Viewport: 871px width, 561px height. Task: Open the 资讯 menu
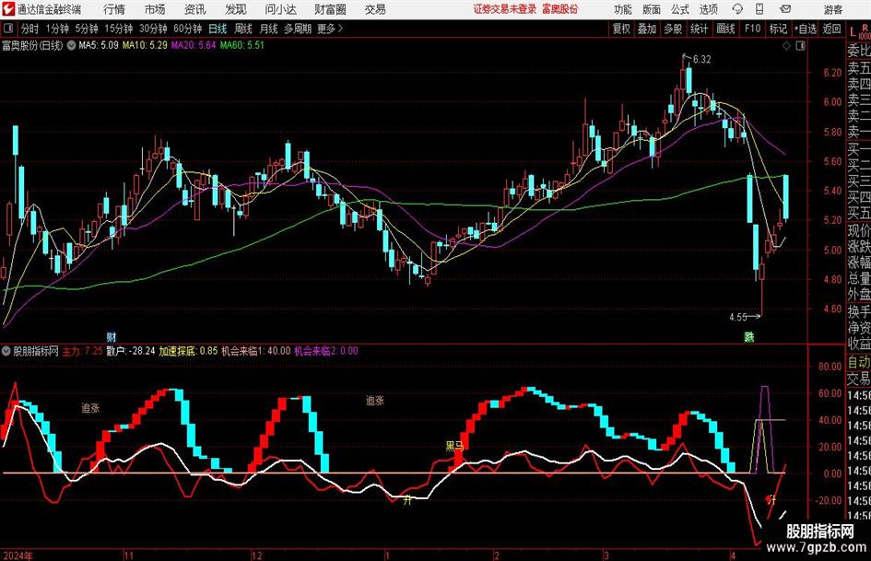tap(195, 9)
